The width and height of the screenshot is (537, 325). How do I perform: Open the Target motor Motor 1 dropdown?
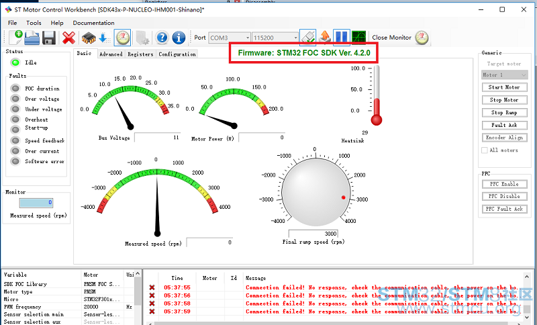coord(505,75)
